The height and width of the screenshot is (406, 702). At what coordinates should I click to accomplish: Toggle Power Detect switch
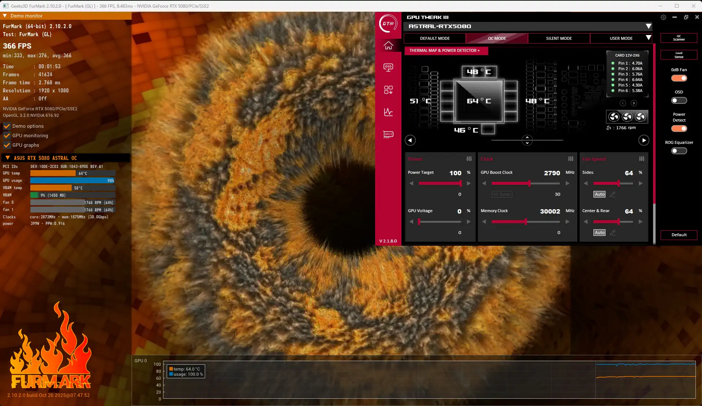coord(679,129)
